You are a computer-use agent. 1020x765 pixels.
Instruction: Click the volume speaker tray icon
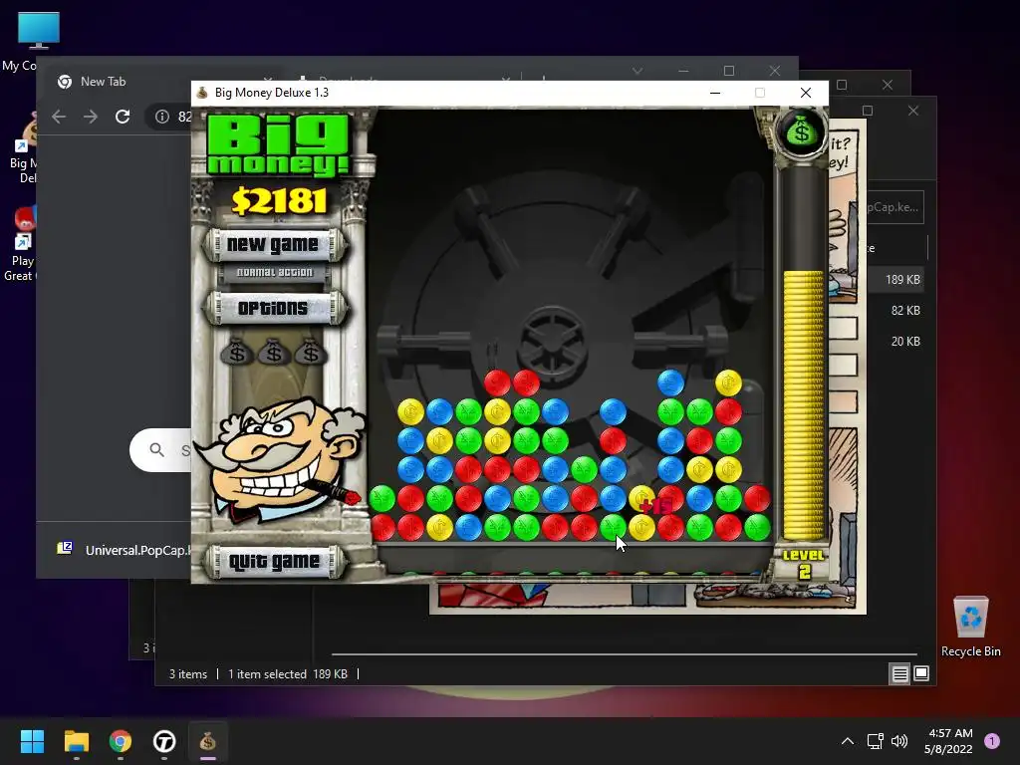coord(899,741)
